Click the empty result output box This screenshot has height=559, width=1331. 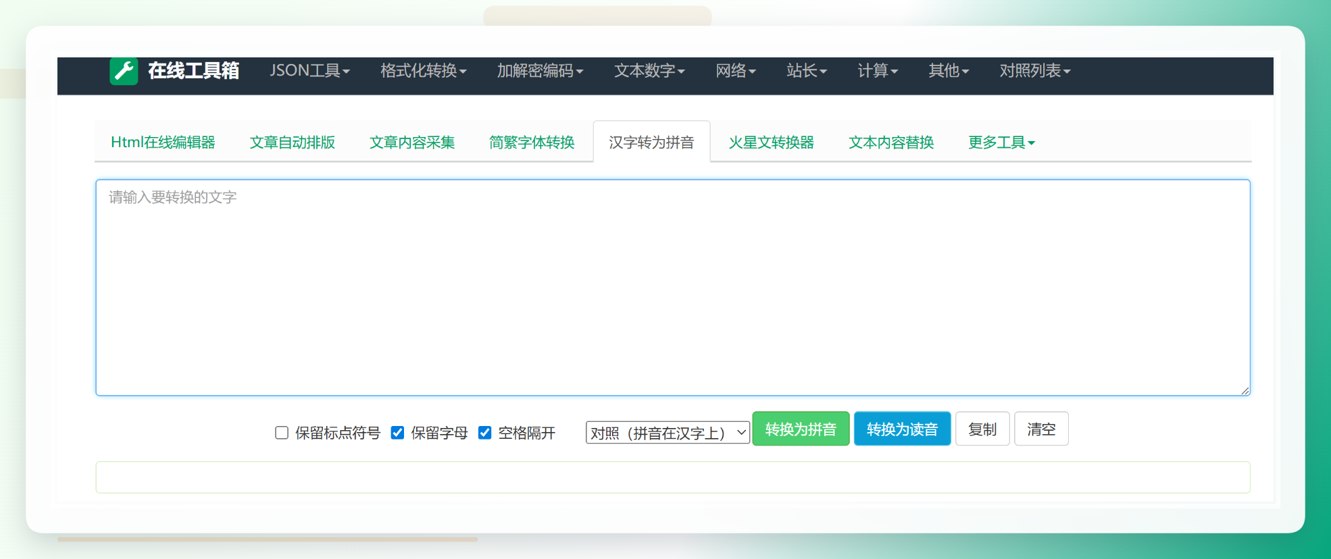pyautogui.click(x=673, y=477)
